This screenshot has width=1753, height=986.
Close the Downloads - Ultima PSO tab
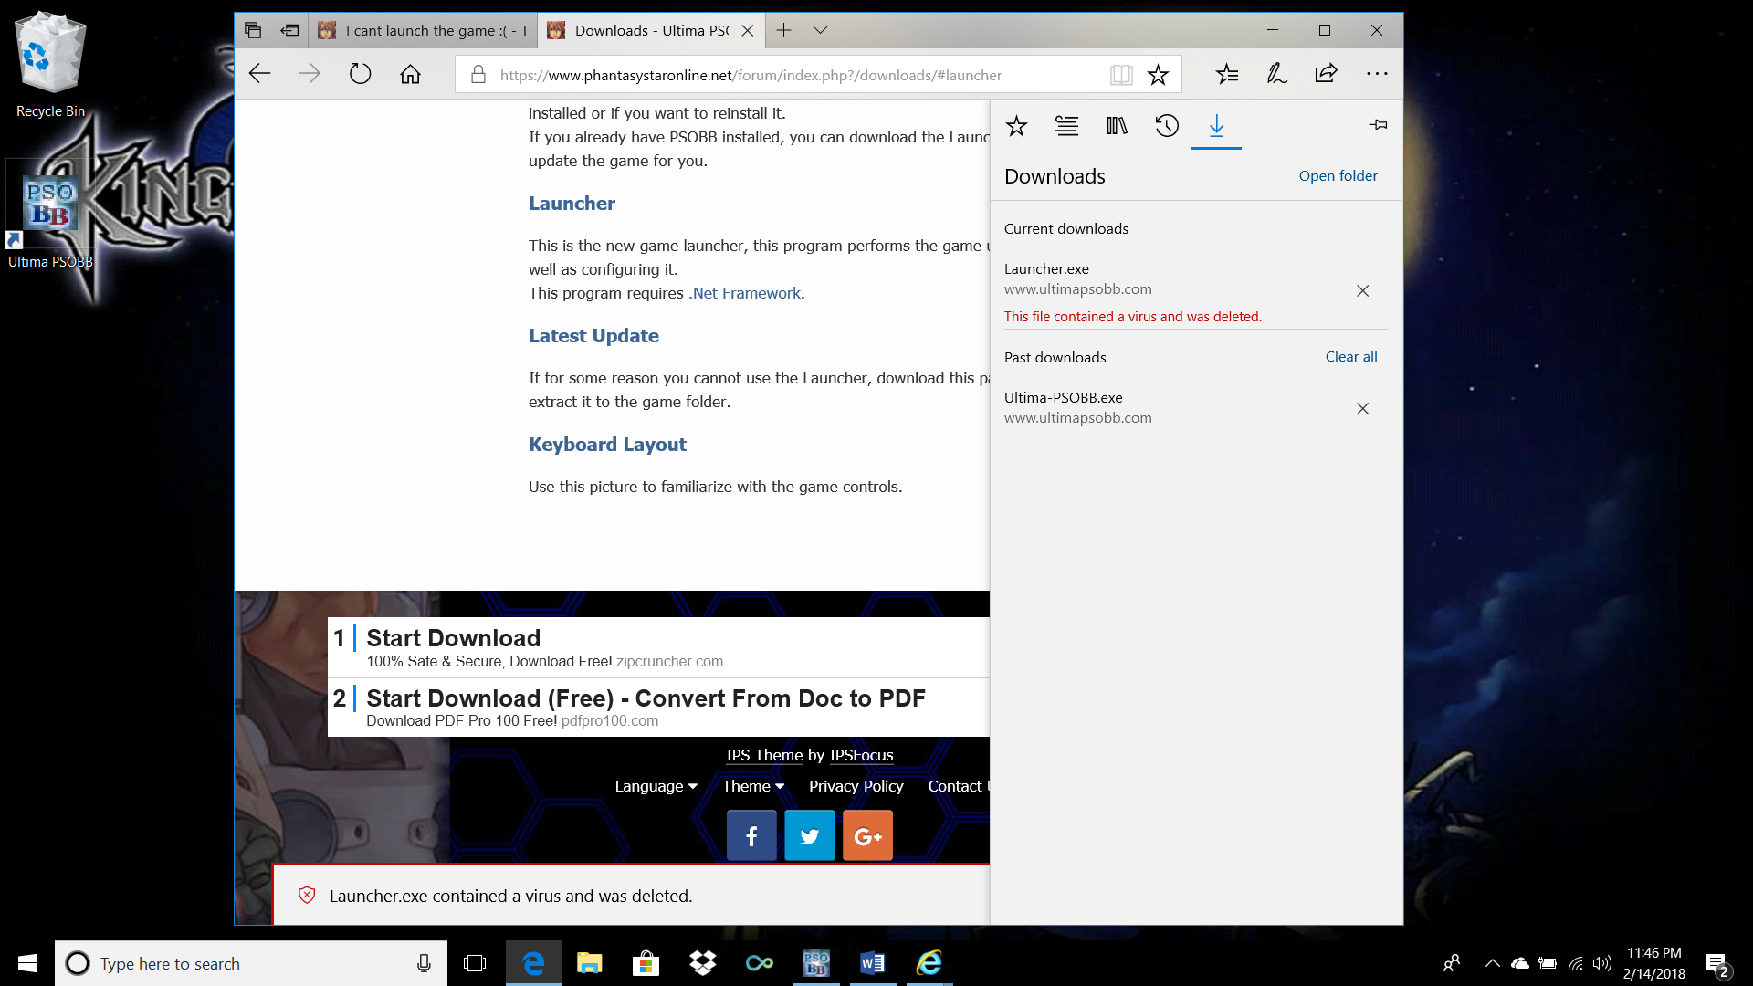point(747,30)
